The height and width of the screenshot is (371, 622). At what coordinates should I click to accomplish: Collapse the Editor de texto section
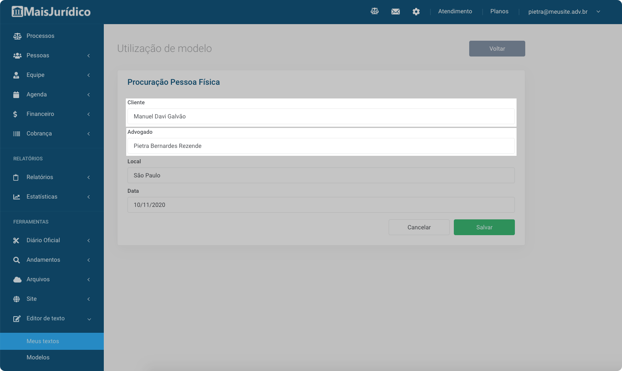point(89,319)
